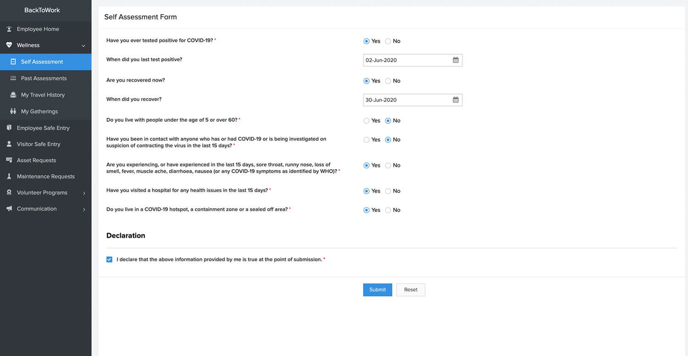Expand the Communication submenu arrow
The height and width of the screenshot is (356, 688).
[84, 209]
